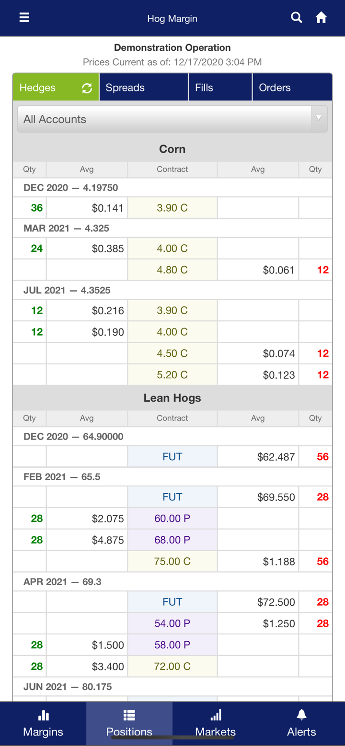Open Margins bar chart icon
Image resolution: width=345 pixels, height=746 pixels.
[43, 715]
